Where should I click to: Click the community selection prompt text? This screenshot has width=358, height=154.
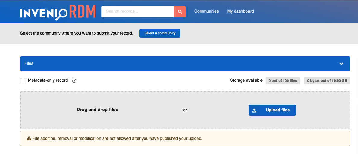coord(76,33)
